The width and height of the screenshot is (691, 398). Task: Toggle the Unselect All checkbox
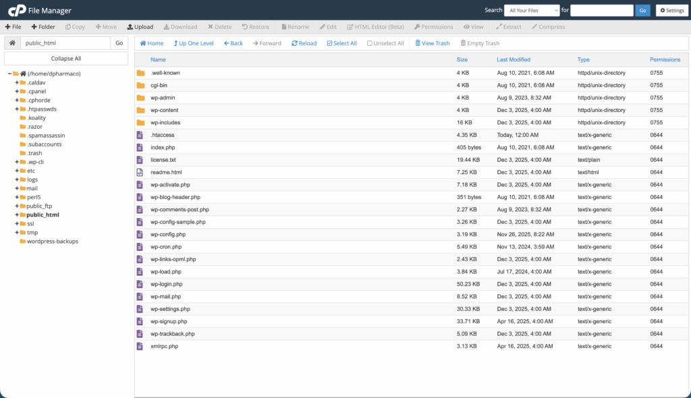click(370, 43)
